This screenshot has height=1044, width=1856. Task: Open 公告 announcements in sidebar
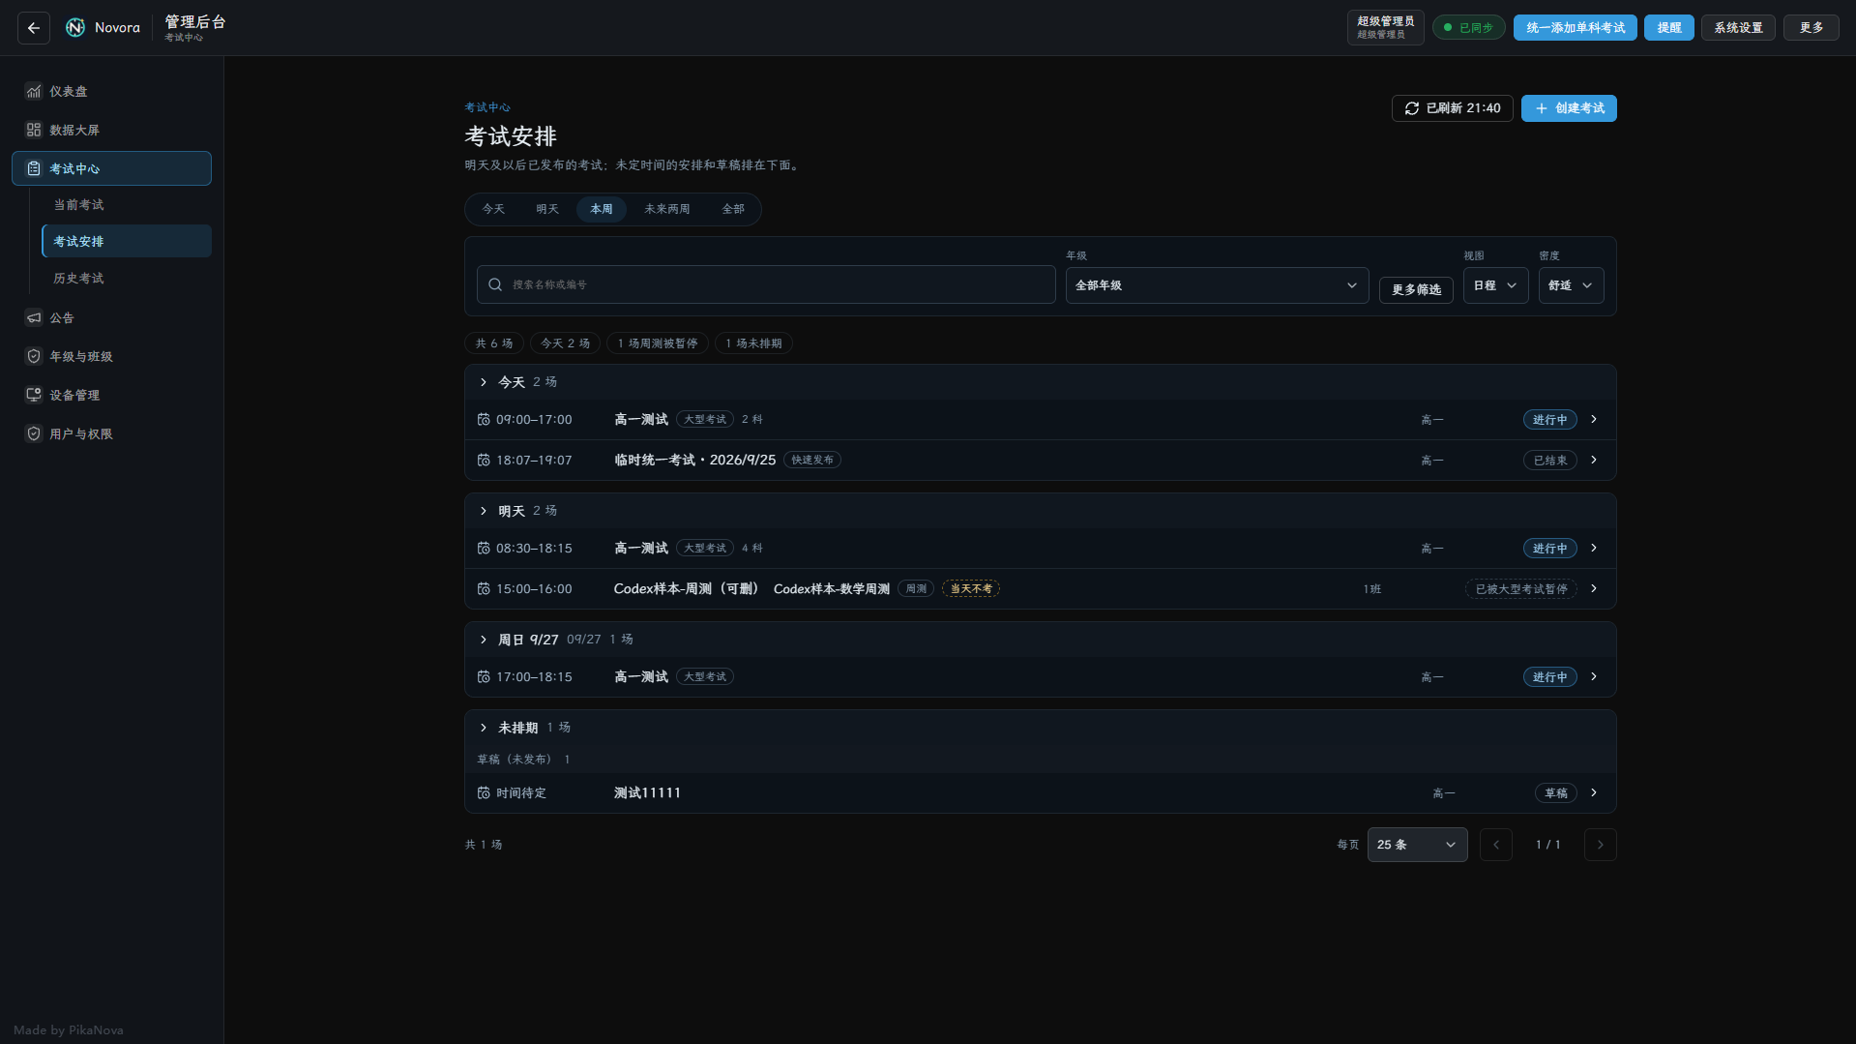pyautogui.click(x=111, y=317)
